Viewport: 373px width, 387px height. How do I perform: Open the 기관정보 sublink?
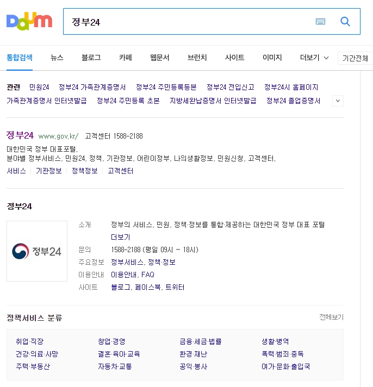[x=48, y=171]
